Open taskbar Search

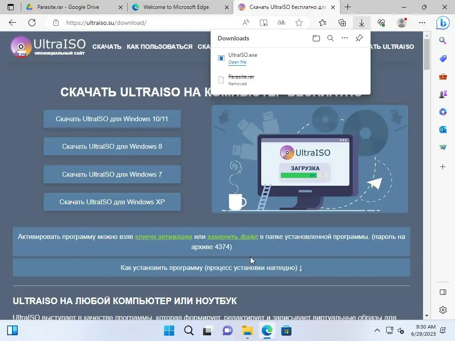188,330
